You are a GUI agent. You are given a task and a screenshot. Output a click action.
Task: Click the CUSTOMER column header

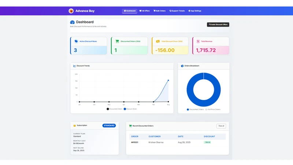tap(155, 136)
